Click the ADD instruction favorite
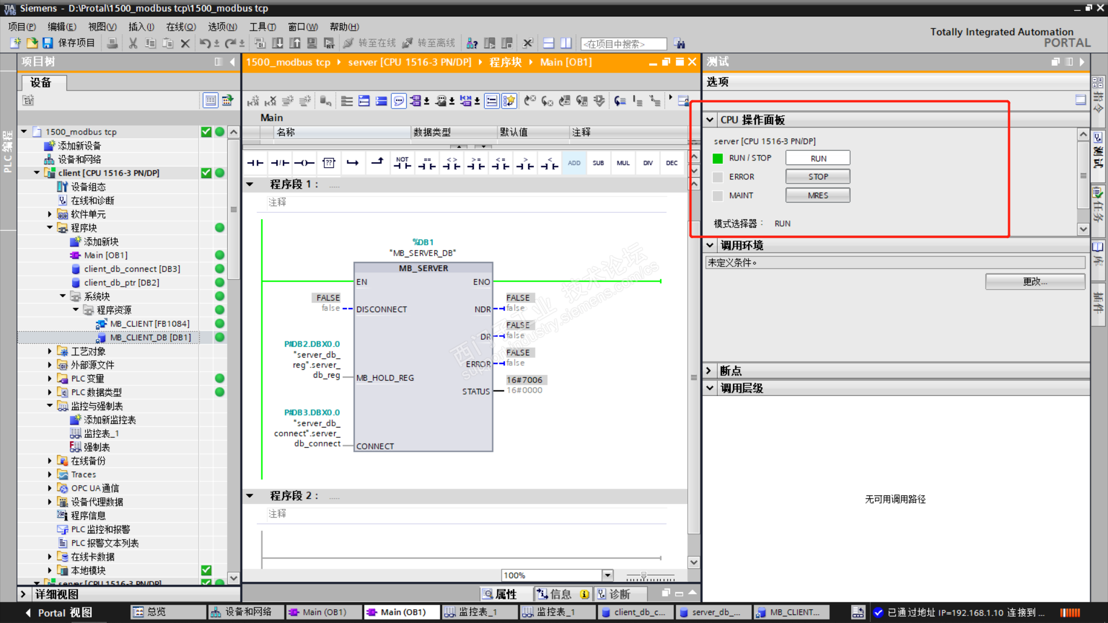Viewport: 1108px width, 623px height. (x=574, y=163)
